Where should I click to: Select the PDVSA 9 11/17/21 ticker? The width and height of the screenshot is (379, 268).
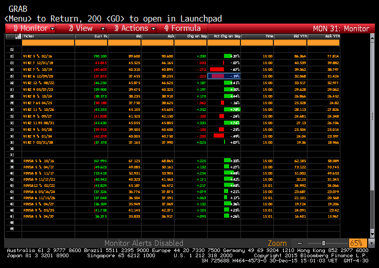point(39,180)
